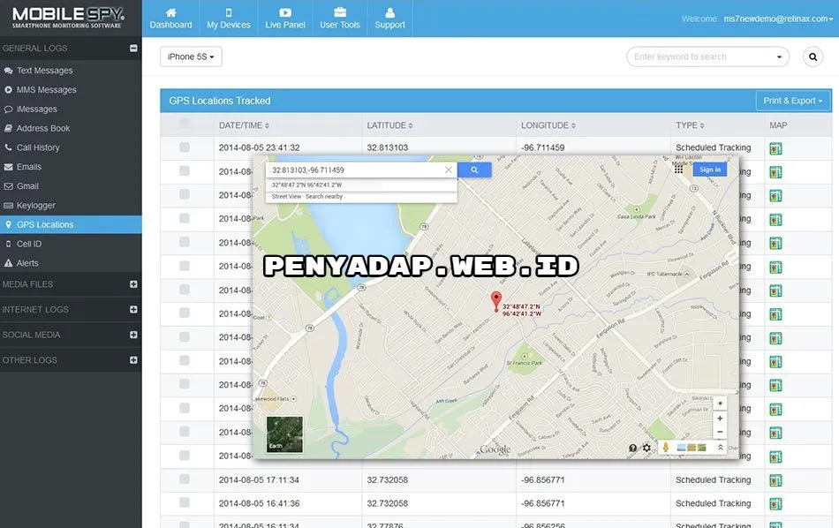The height and width of the screenshot is (528, 839).
Task: Switch to the Live Panel tab
Action: click(x=285, y=19)
